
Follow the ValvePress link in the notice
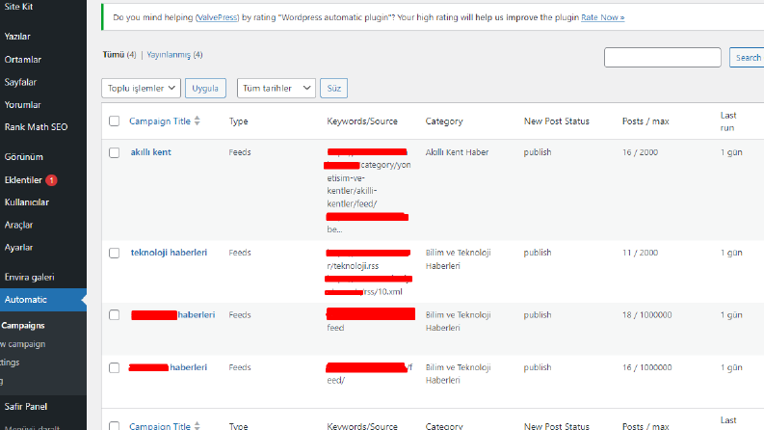click(x=218, y=17)
